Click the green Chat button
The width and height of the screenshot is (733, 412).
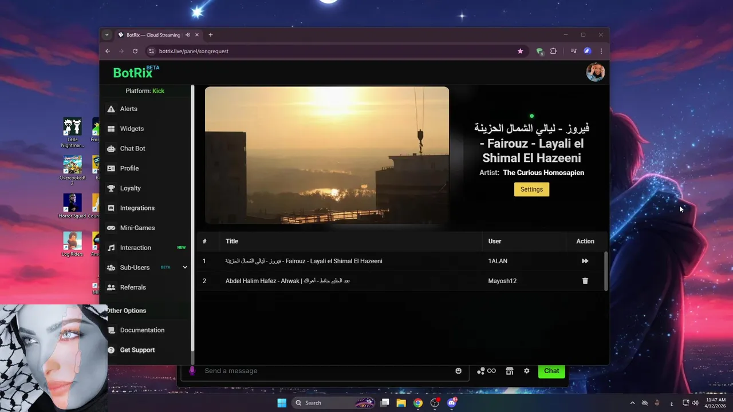coord(551,371)
